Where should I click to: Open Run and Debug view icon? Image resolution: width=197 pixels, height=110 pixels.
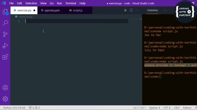(5, 46)
